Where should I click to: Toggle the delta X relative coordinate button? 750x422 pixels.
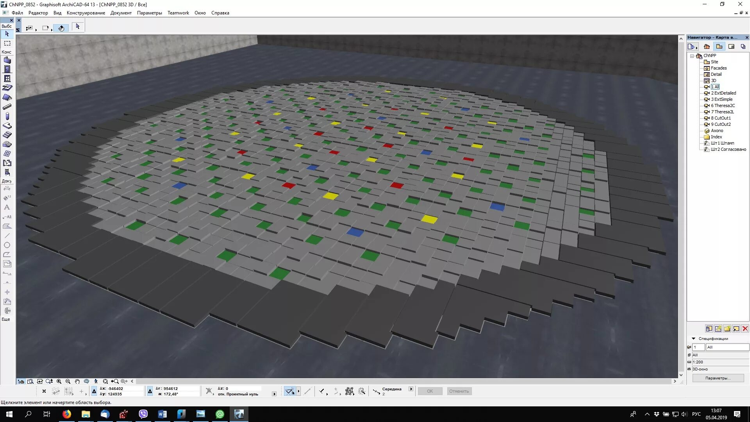tap(94, 391)
